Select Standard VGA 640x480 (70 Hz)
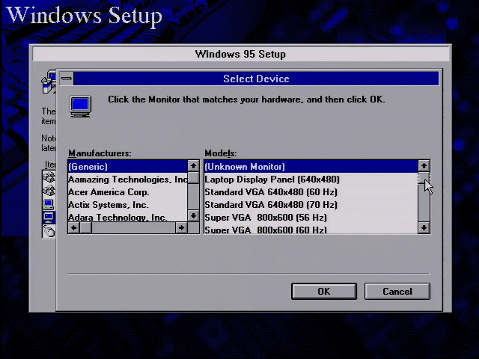This screenshot has width=479, height=359. coord(311,205)
